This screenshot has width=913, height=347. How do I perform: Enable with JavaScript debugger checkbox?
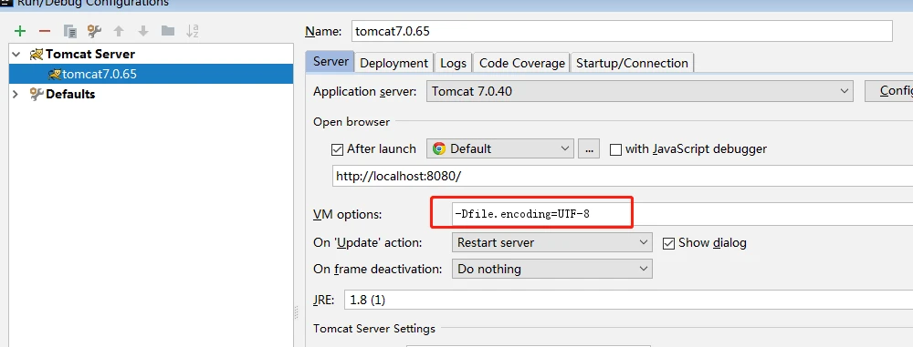[615, 149]
